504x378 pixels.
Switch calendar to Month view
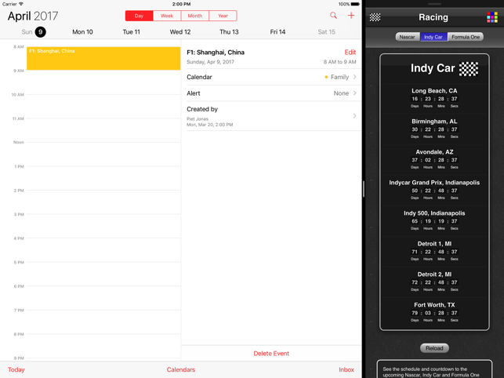pyautogui.click(x=195, y=16)
